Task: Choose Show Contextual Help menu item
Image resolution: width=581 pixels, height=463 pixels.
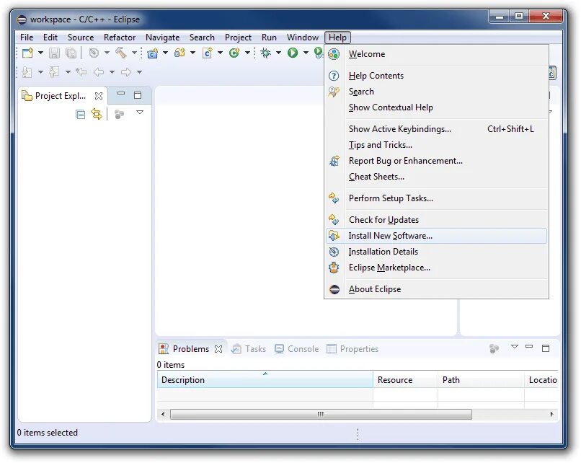Action: coord(436,107)
